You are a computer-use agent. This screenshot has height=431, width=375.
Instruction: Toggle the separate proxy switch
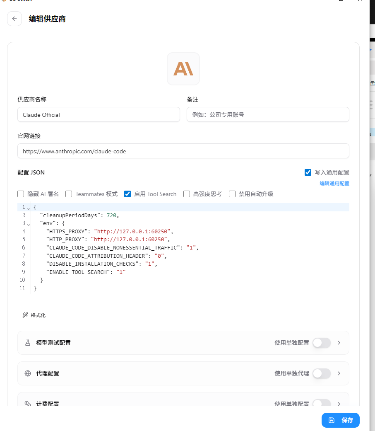tap(322, 373)
